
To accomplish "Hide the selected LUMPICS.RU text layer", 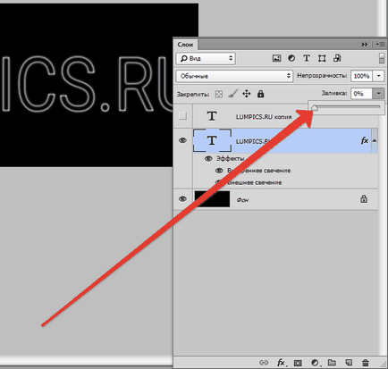I will 182,140.
